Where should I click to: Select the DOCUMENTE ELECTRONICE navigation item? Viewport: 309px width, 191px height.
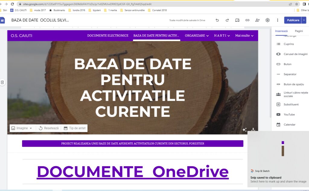pyautogui.click(x=108, y=36)
